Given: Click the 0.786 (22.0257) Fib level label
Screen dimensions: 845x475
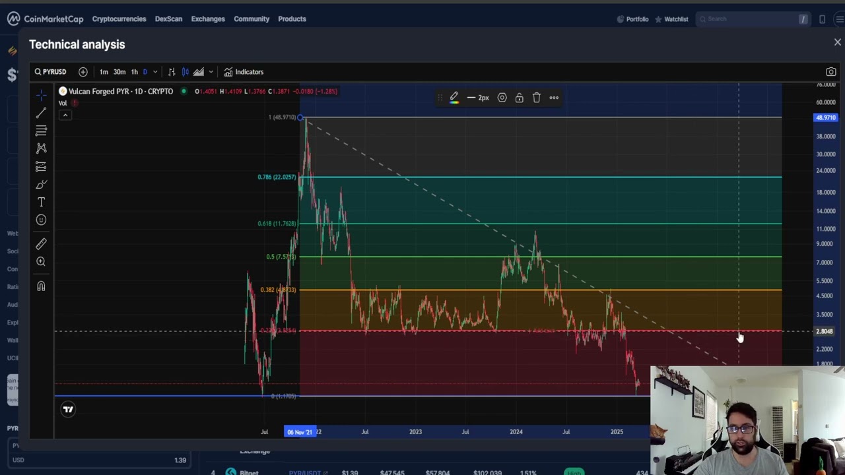Looking at the screenshot, I should pos(277,177).
